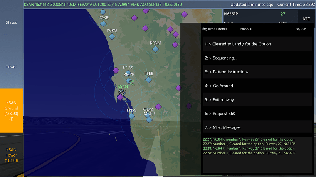The height and width of the screenshot is (177, 316).
Task: Switch to KSAN Ground 123.90 frequency
Action: (x=11, y=111)
